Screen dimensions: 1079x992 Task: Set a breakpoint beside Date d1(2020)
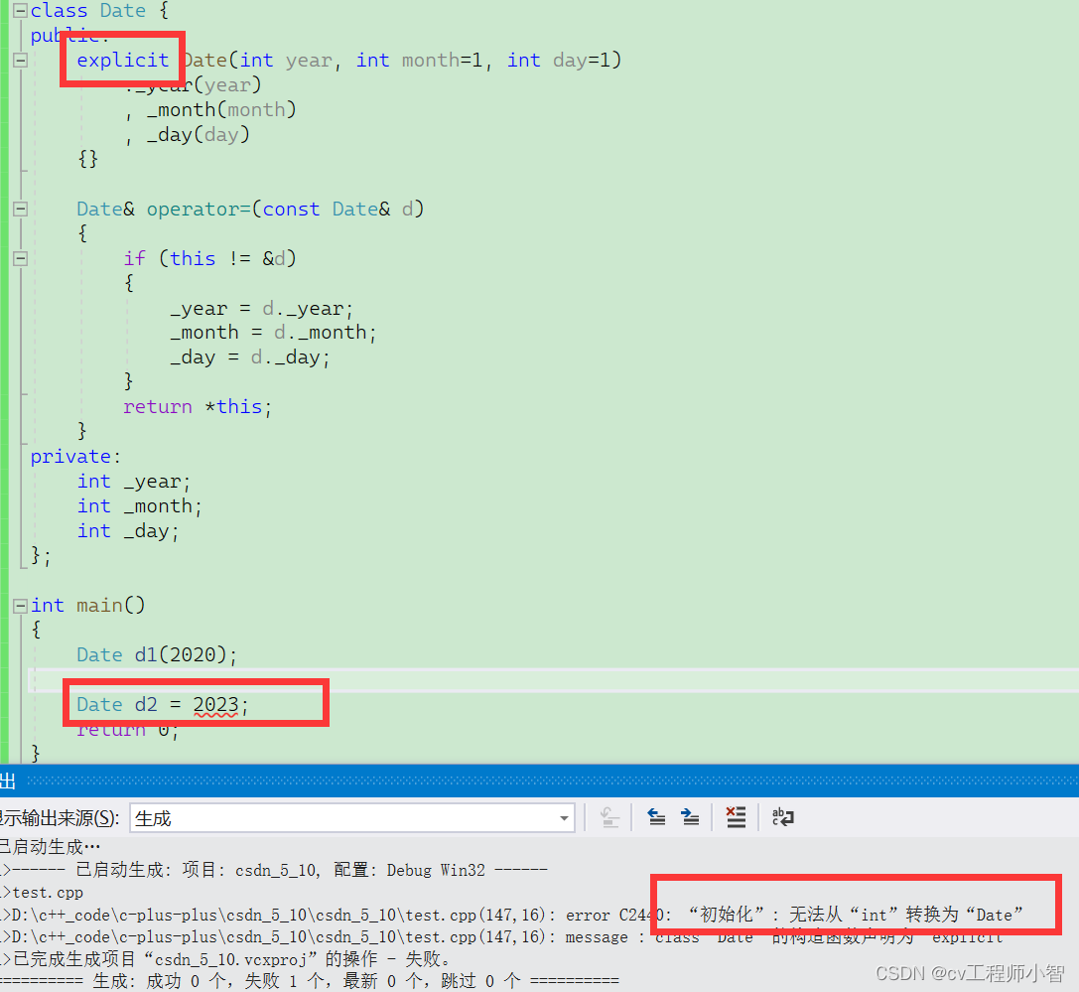[8, 654]
